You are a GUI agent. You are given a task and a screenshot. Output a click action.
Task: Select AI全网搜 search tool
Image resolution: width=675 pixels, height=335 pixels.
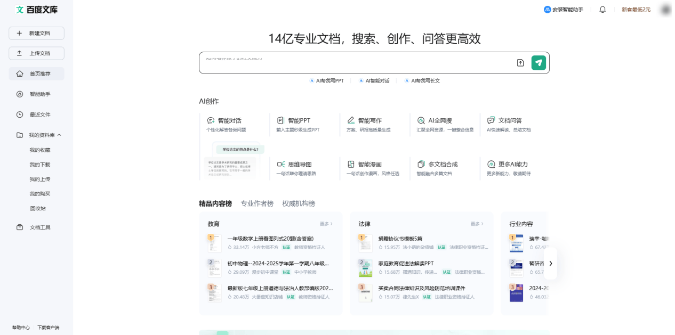[x=439, y=121]
